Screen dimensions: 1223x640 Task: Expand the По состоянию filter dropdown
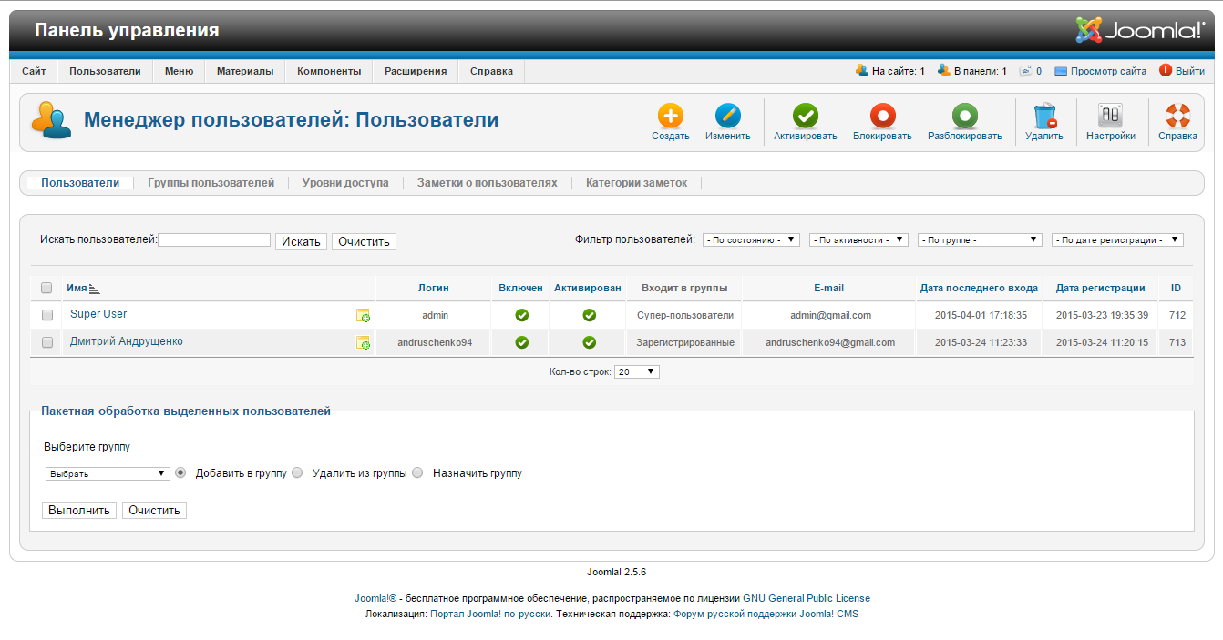coord(751,240)
